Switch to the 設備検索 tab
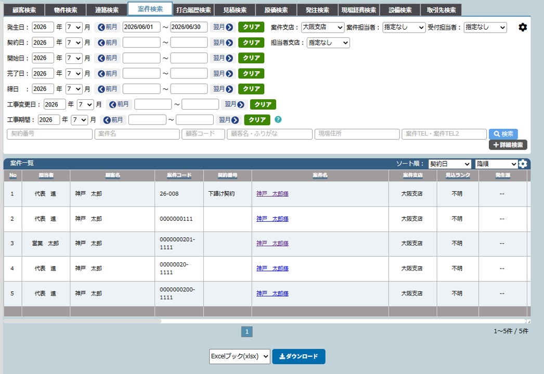Image resolution: width=544 pixels, height=374 pixels. (400, 10)
